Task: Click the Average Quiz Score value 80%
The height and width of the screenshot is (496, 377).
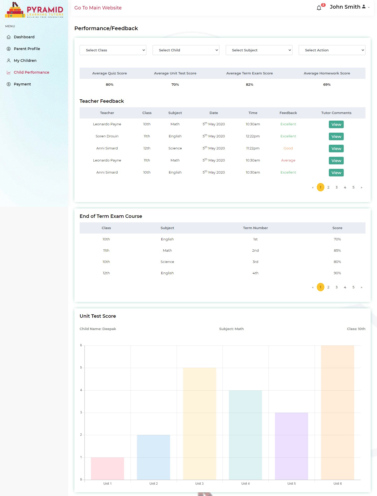Action: 110,85
